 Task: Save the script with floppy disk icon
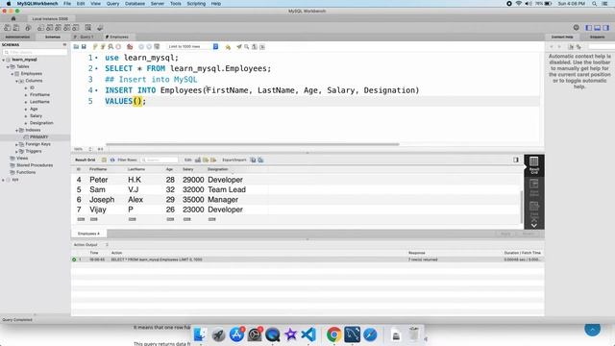click(x=84, y=47)
